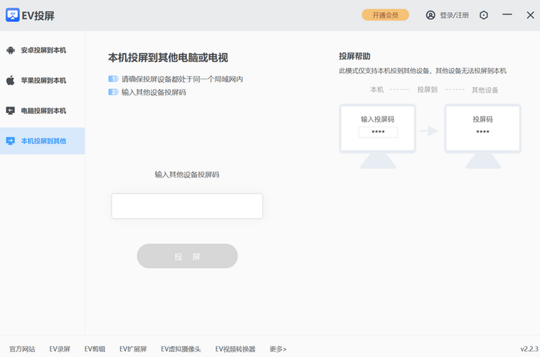
Task: Open settings via the hexagon icon
Action: point(484,15)
